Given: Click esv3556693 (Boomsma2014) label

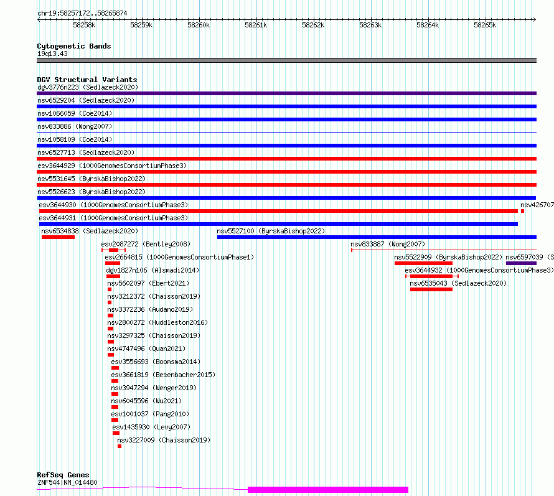Looking at the screenshot, I should point(156,362).
